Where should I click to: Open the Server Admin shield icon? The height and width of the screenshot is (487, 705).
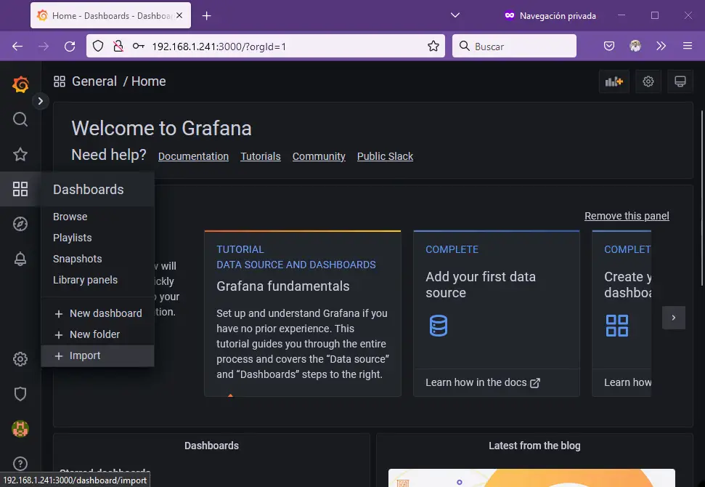pyautogui.click(x=20, y=394)
